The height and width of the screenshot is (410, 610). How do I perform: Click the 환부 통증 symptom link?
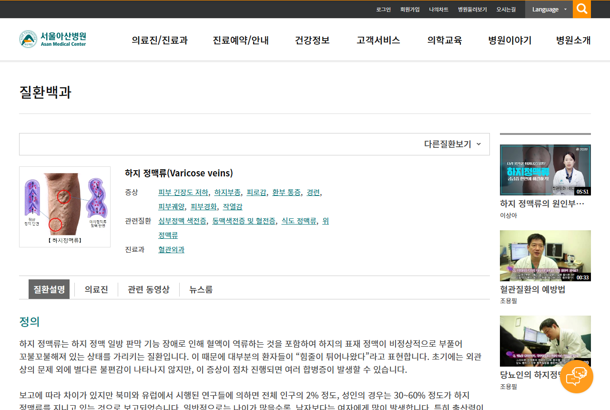(x=286, y=193)
